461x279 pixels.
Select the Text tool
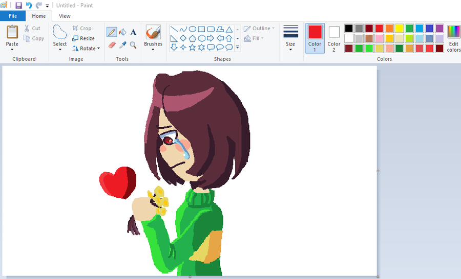(134, 32)
